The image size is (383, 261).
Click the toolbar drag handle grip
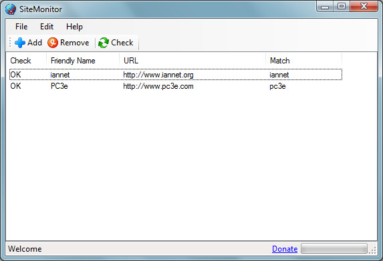pyautogui.click(x=10, y=42)
